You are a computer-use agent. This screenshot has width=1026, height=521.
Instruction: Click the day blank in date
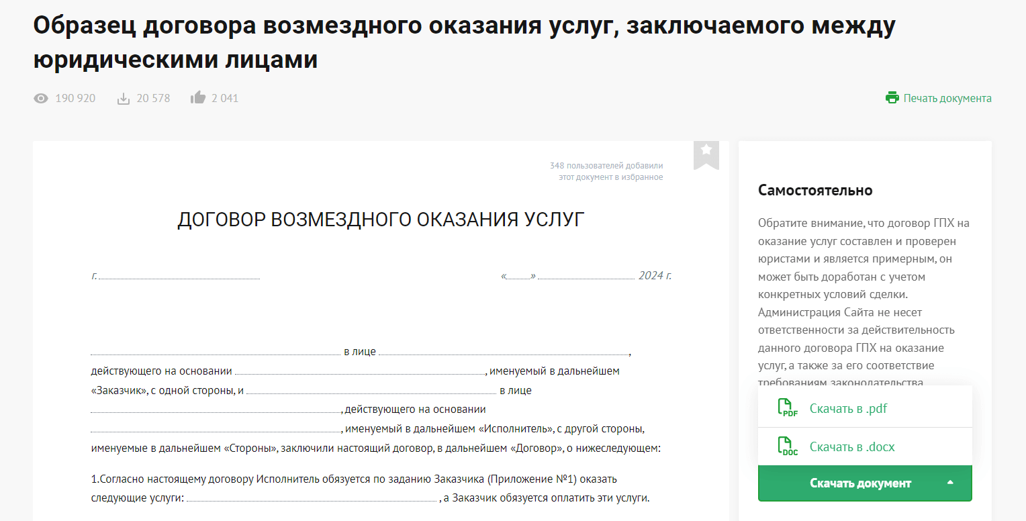coord(518,277)
